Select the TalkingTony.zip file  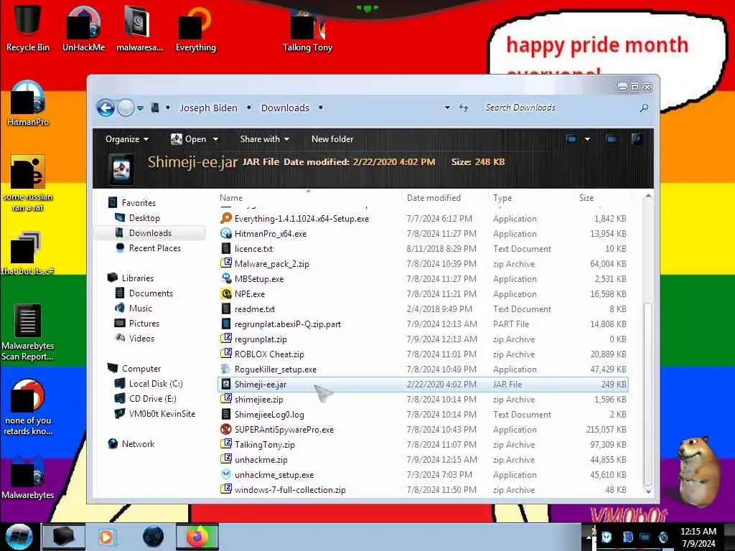tap(423, 444)
